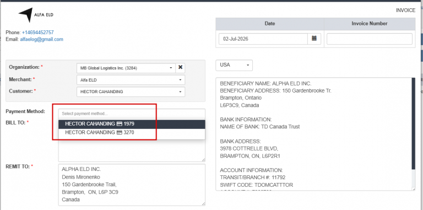Select HECTOR CAHANDING card ending 1979
The width and height of the screenshot is (423, 210).
coord(132,124)
